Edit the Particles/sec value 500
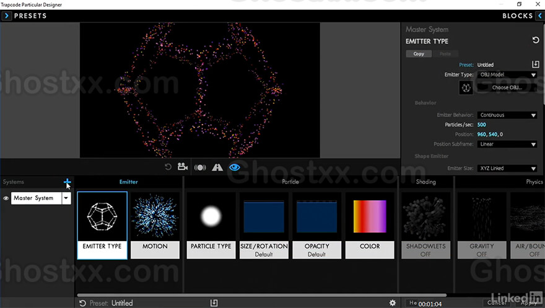Image resolution: width=545 pixels, height=308 pixels. point(482,125)
